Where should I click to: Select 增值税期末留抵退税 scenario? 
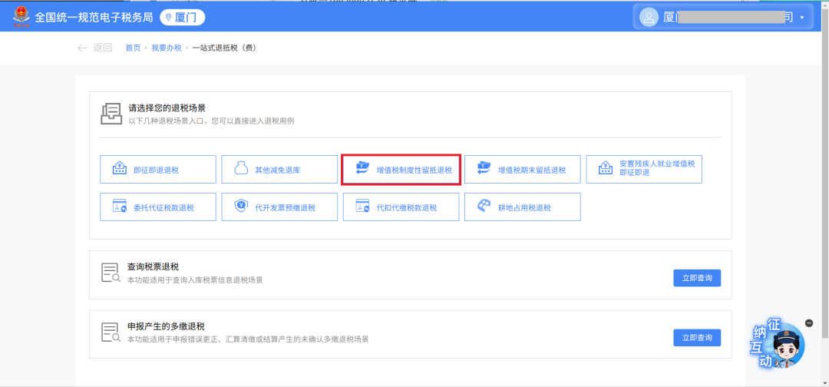coord(523,169)
